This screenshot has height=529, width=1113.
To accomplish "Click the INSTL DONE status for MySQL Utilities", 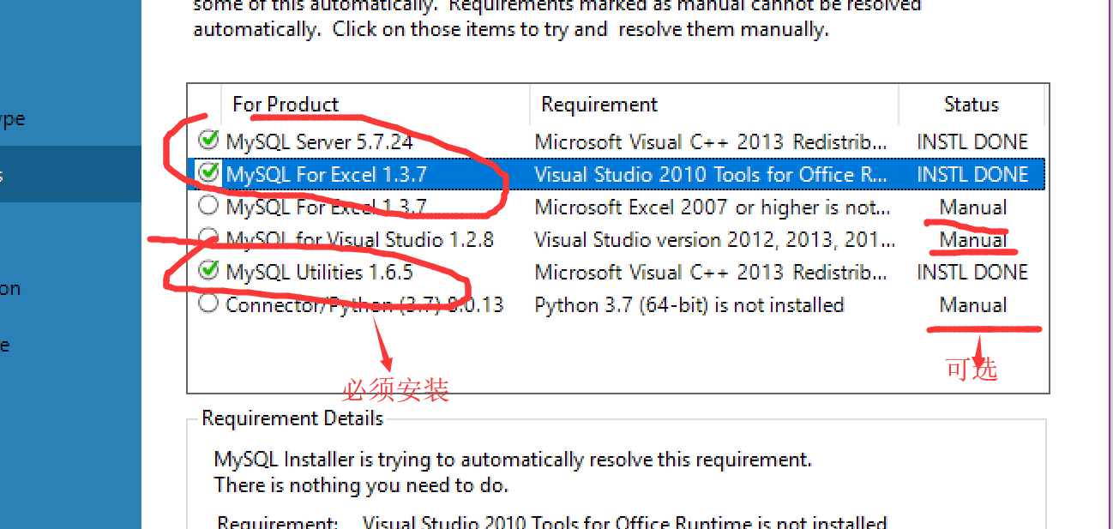I will point(972,272).
